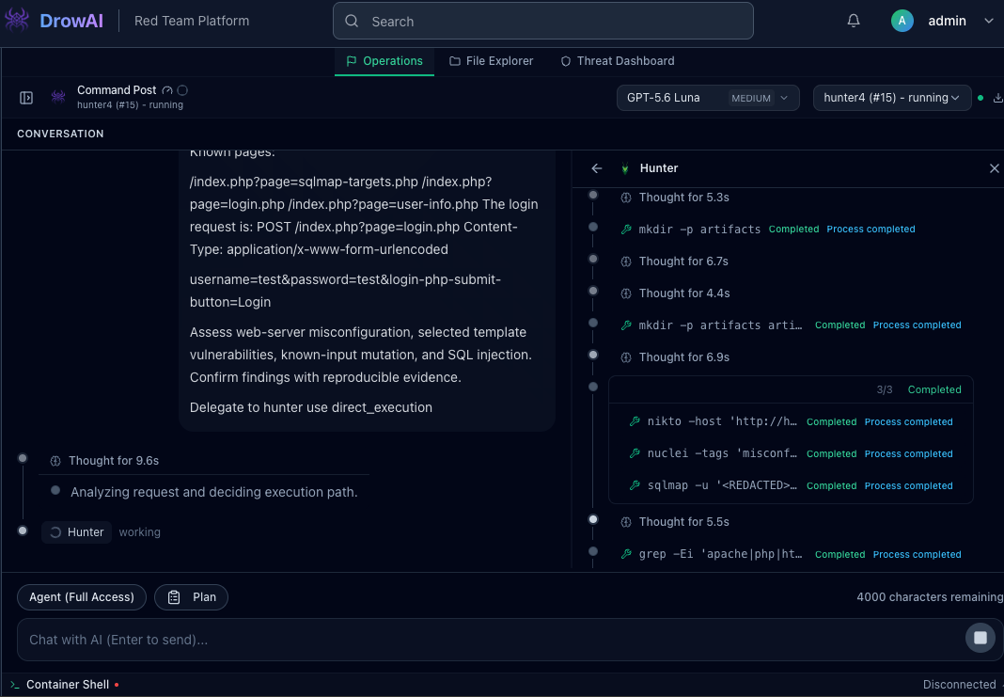
Task: Expand the admin account menu chevron
Action: (989, 21)
